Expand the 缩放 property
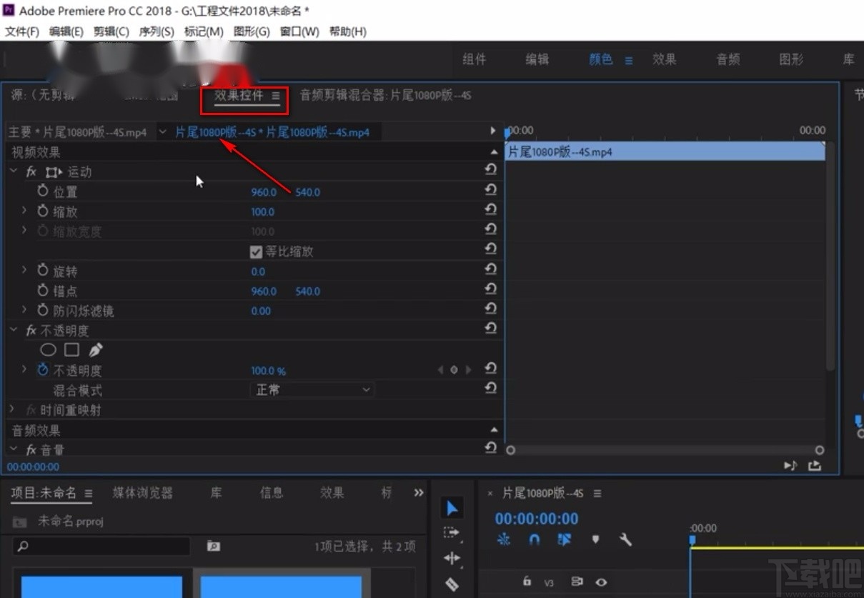The width and height of the screenshot is (864, 598). point(24,211)
